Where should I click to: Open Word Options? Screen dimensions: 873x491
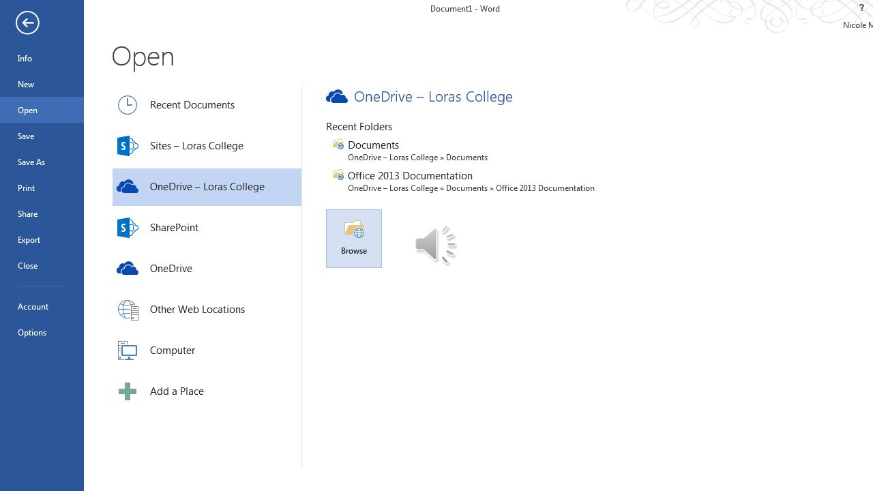click(42, 332)
